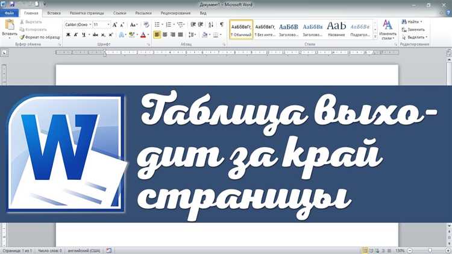Image resolution: width=452 pixels, height=254 pixels.
Task: Click the Cut (Вырезать) scissors icon
Action: 22,22
